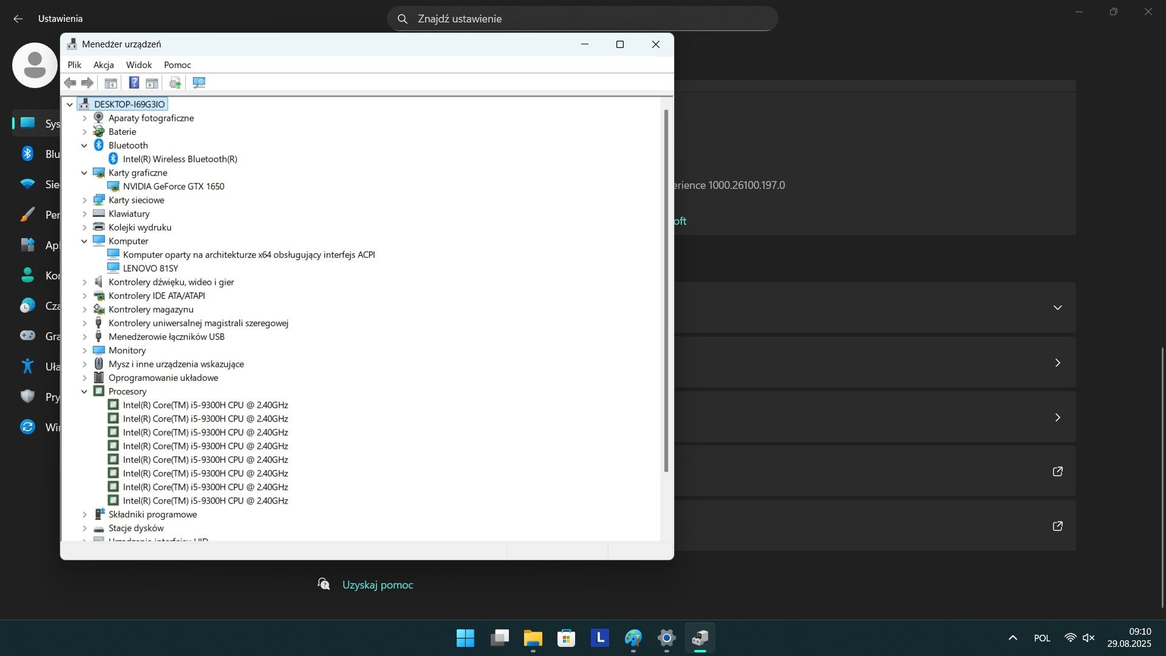Expand Aparaty fotograficzne category

(84, 118)
